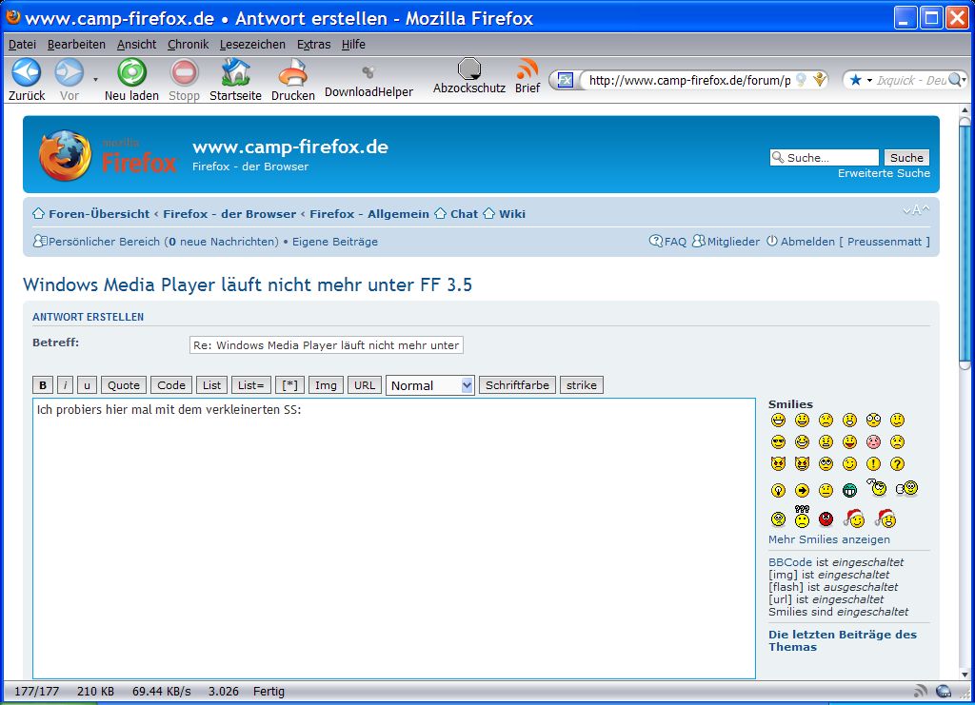Viewport: 975px width, 705px height.
Task: Open the Extras menu
Action: pyautogui.click(x=313, y=44)
